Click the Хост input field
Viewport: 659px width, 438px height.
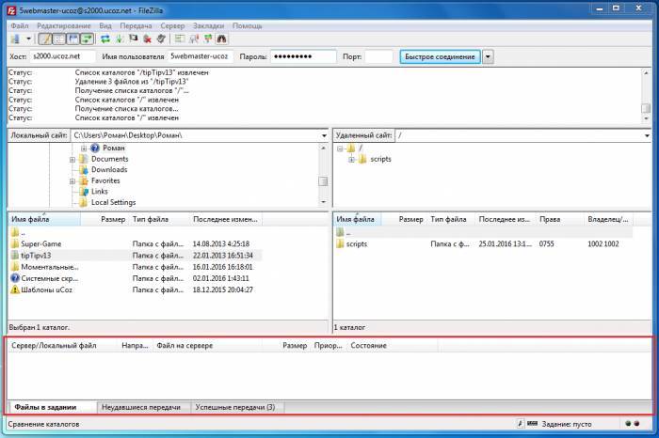63,56
